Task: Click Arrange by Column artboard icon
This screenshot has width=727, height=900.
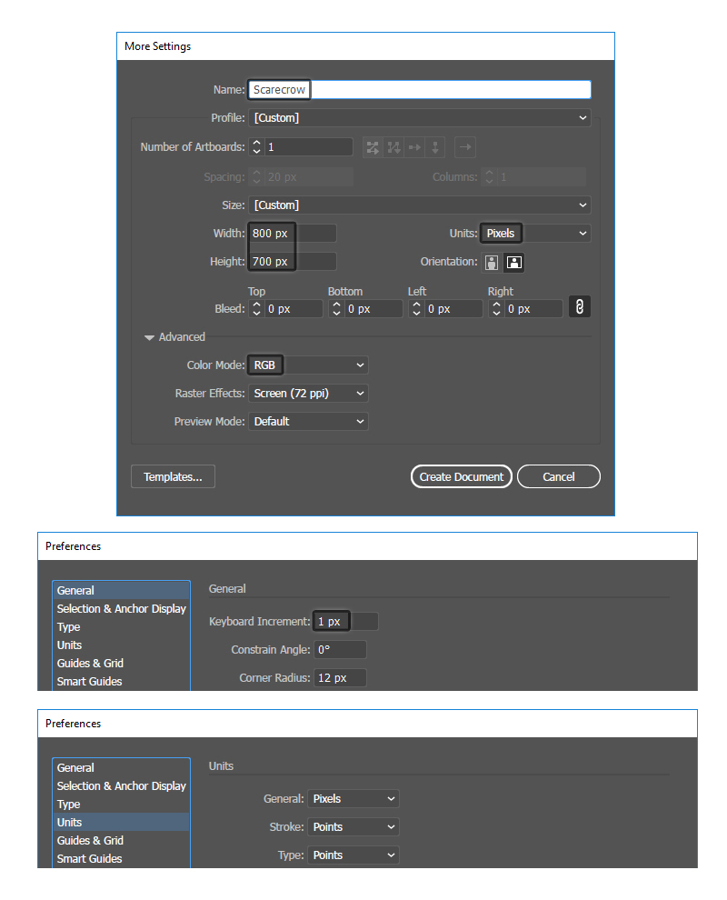Action: click(x=436, y=147)
